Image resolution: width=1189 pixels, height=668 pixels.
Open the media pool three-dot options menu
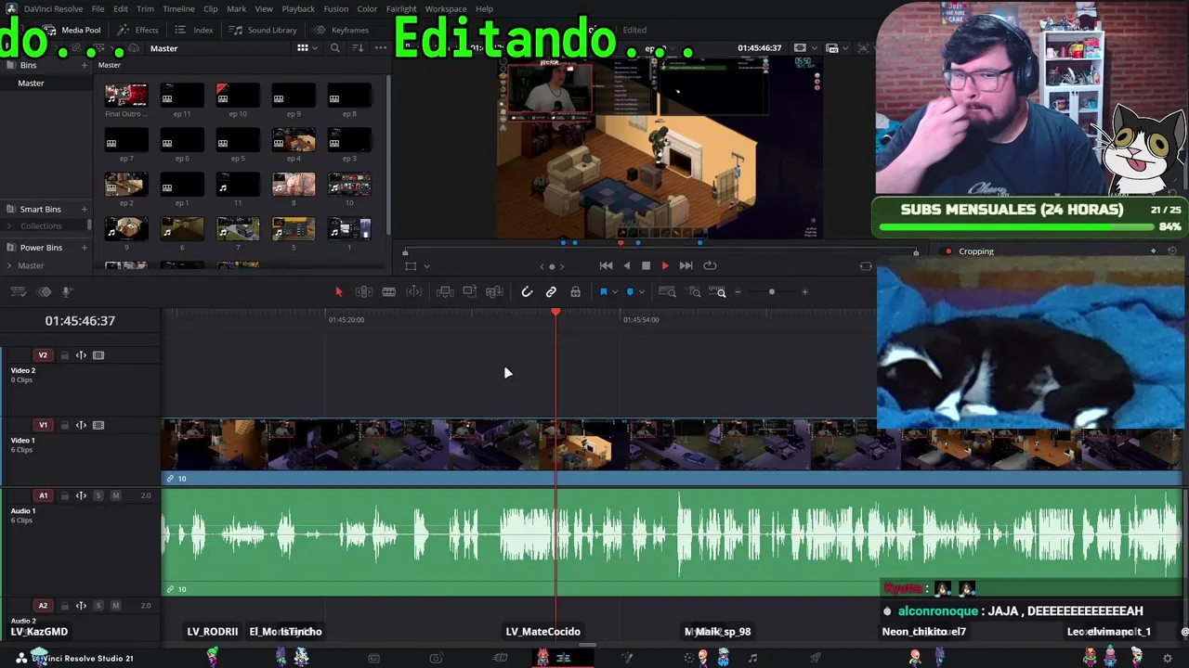381,48
